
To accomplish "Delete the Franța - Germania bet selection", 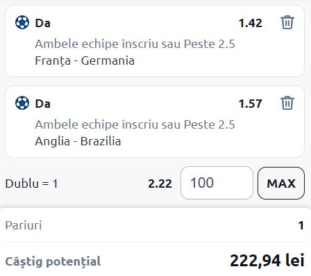I will point(287,22).
